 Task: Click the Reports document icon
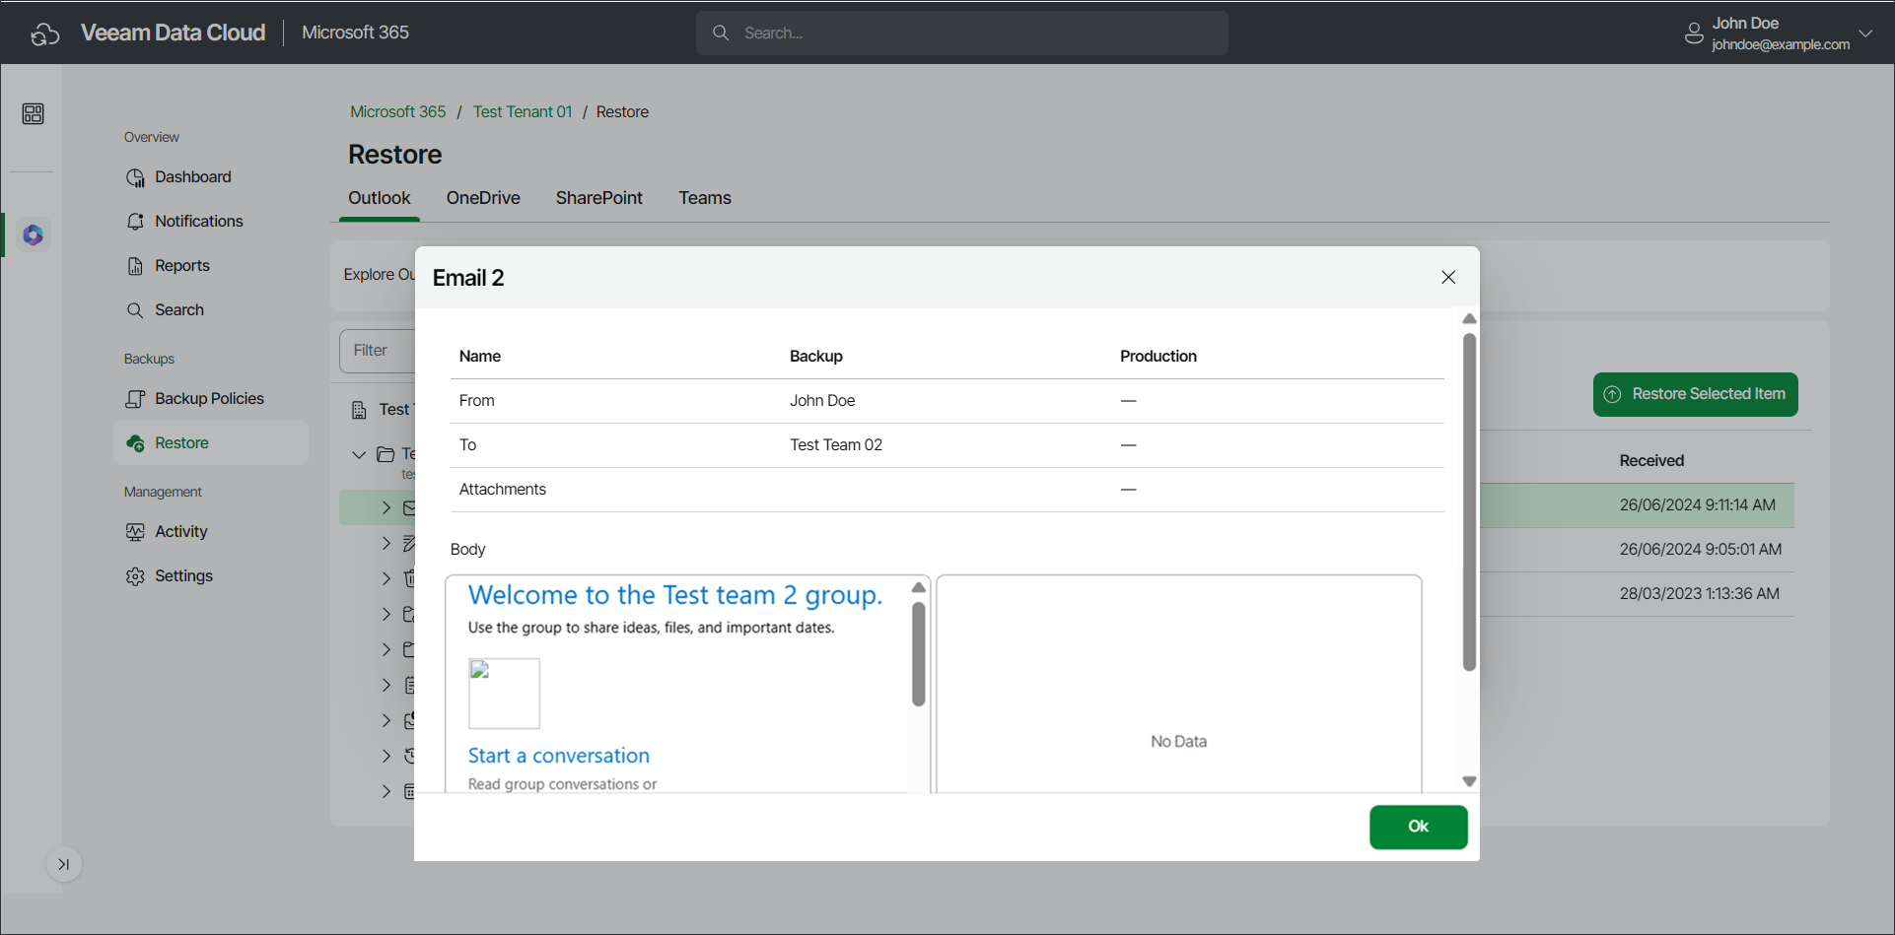click(135, 266)
